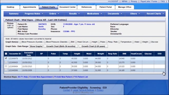Check the Weight graph item checkbox
The height and width of the screenshot is (95, 169).
click(141, 42)
